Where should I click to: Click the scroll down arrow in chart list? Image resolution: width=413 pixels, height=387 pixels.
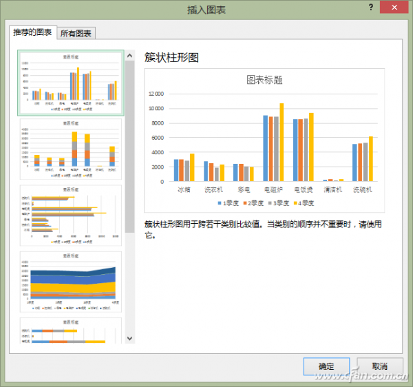[x=129, y=337]
